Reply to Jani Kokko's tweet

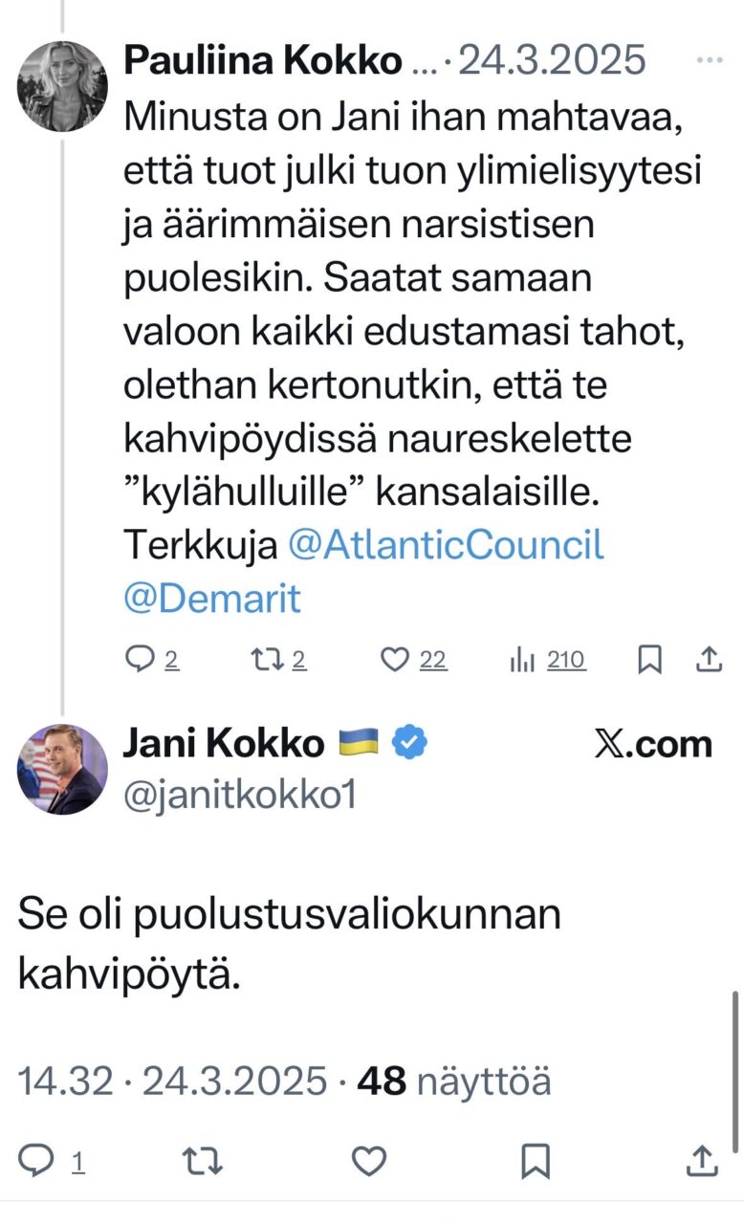[36, 1161]
